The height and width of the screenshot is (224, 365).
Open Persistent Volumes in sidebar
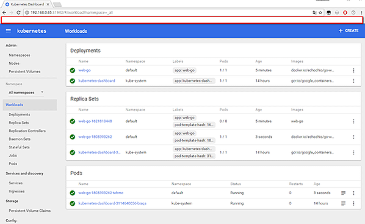coord(24,71)
